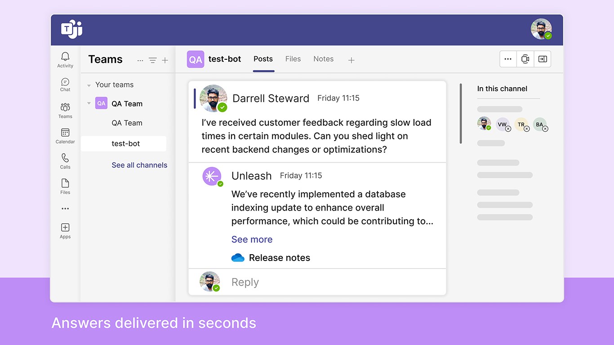Filter the teams list
The width and height of the screenshot is (614, 345).
153,60
